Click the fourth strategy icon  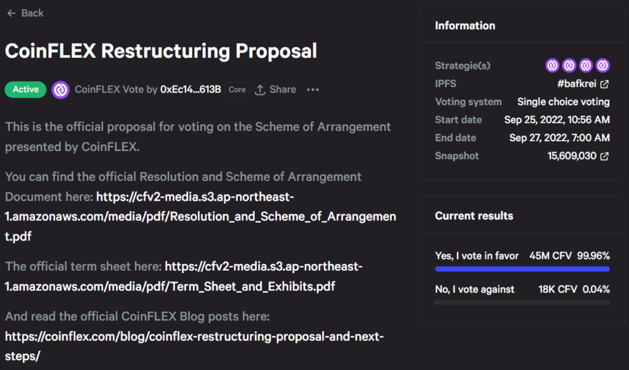(602, 66)
